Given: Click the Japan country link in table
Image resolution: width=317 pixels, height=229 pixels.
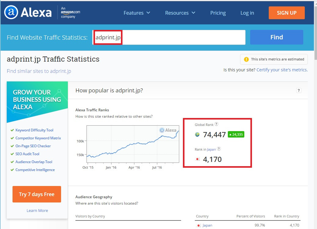Looking at the screenshot, I should coord(207,225).
